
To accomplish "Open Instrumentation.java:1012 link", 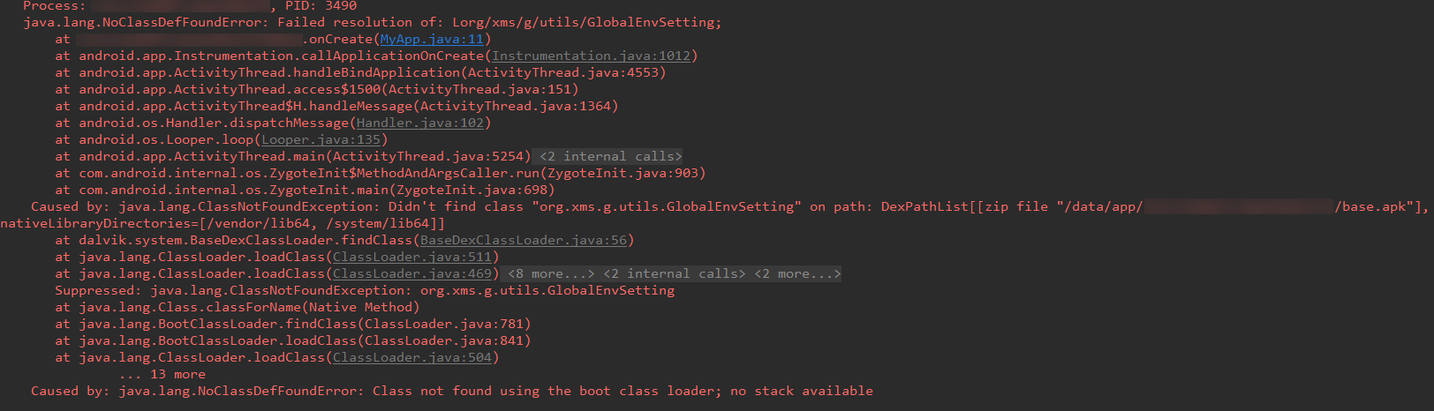I will point(591,56).
